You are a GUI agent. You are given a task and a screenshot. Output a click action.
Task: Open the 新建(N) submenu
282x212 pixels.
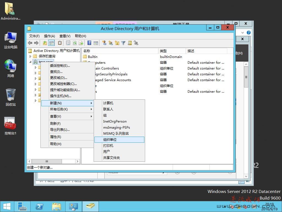tap(67, 103)
